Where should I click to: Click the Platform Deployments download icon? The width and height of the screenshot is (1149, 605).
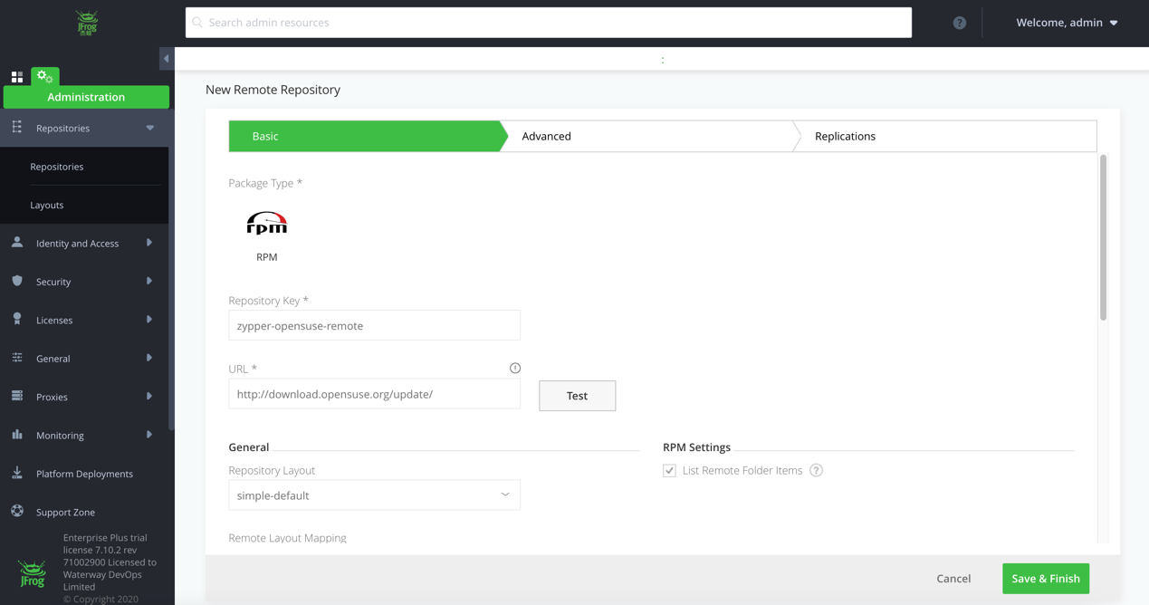click(17, 473)
